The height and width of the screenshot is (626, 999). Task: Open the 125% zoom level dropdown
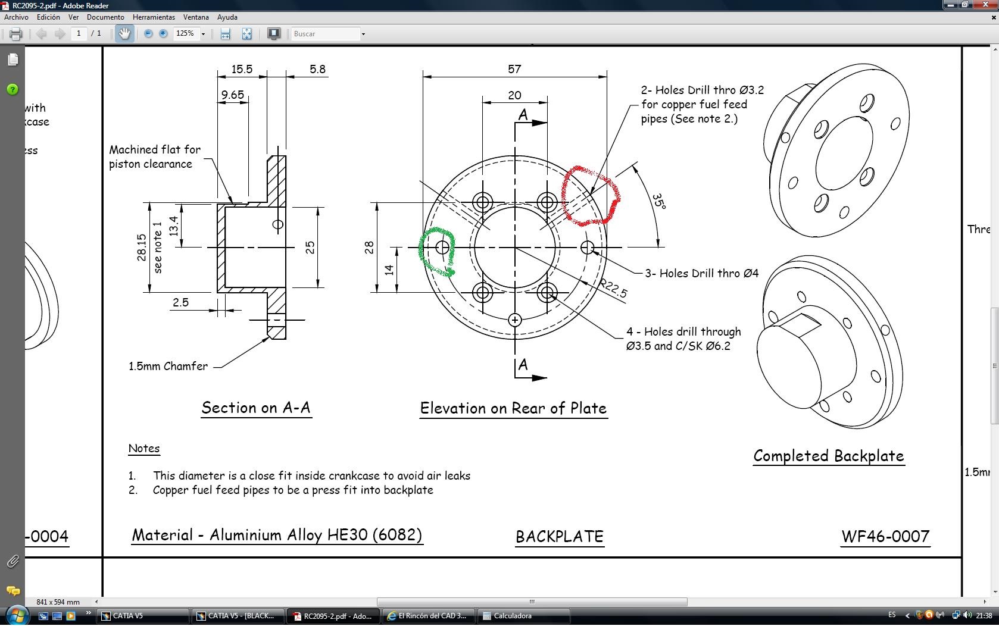[x=203, y=34]
